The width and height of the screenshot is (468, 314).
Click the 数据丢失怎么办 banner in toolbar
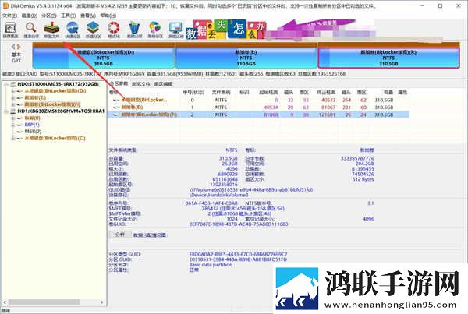tap(226, 30)
